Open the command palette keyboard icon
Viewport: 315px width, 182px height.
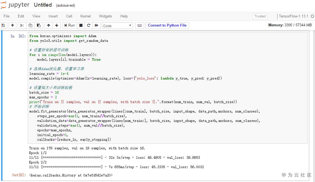pyautogui.click(x=140, y=25)
